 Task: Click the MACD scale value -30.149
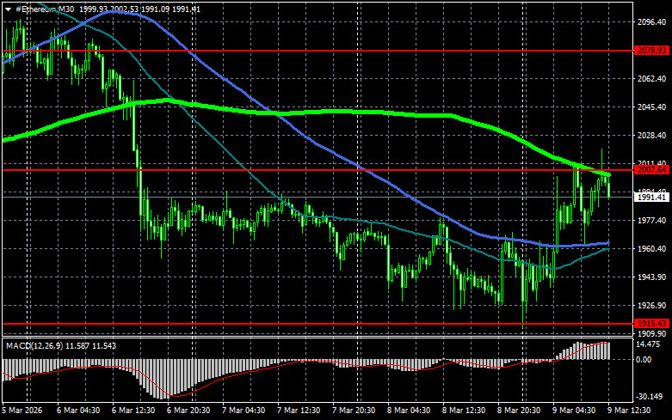(x=649, y=397)
